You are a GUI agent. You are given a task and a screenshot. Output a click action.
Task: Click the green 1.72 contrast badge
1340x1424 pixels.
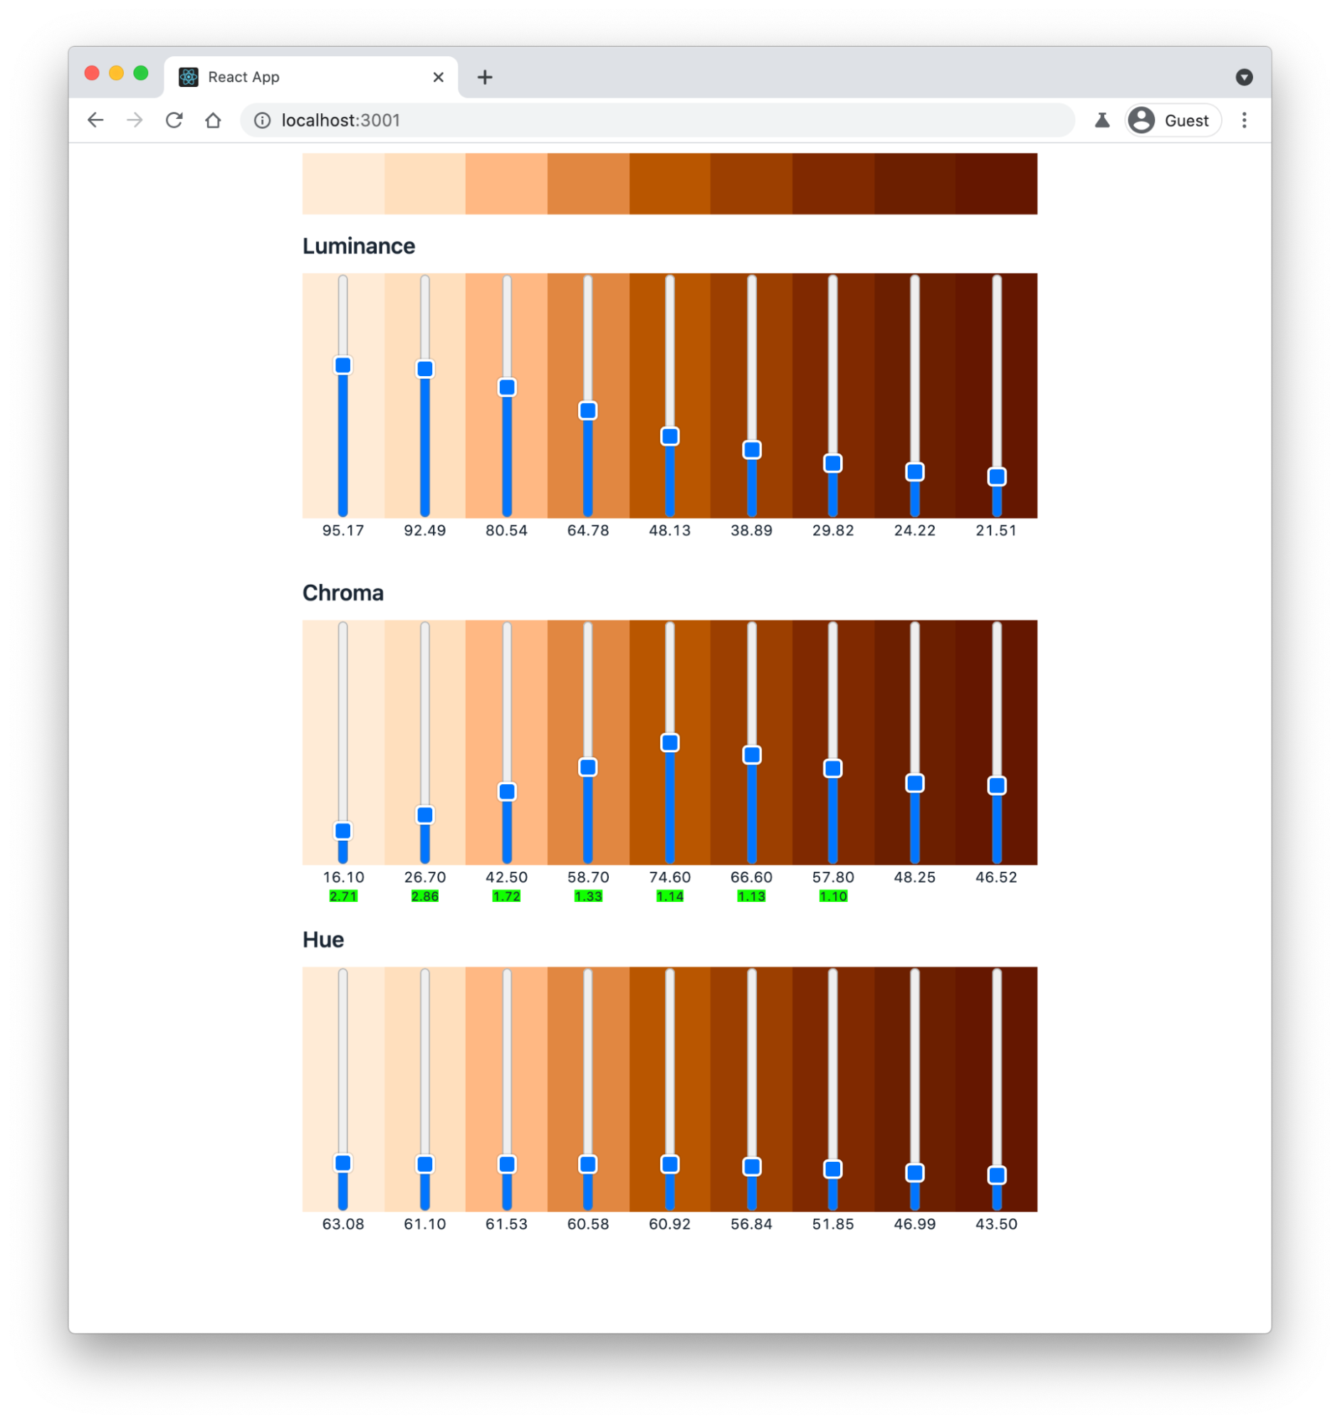(507, 896)
